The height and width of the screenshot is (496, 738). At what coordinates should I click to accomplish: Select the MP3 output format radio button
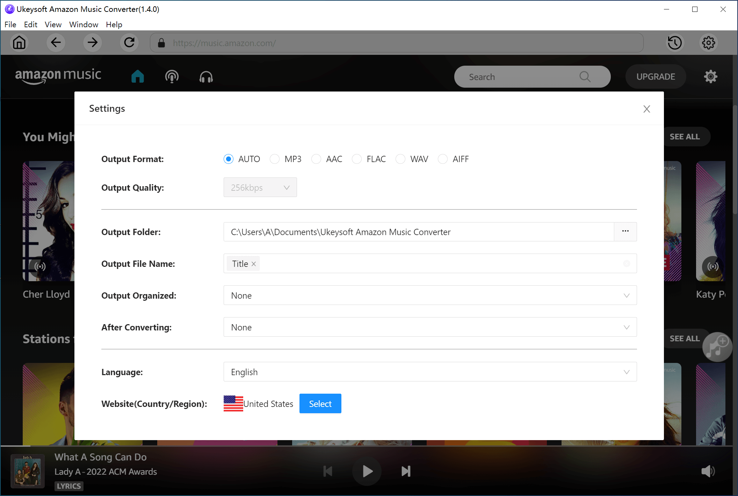(274, 159)
